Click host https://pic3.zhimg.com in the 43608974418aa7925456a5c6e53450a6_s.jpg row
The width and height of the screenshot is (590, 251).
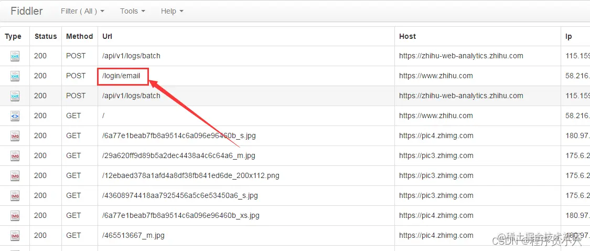(436, 195)
